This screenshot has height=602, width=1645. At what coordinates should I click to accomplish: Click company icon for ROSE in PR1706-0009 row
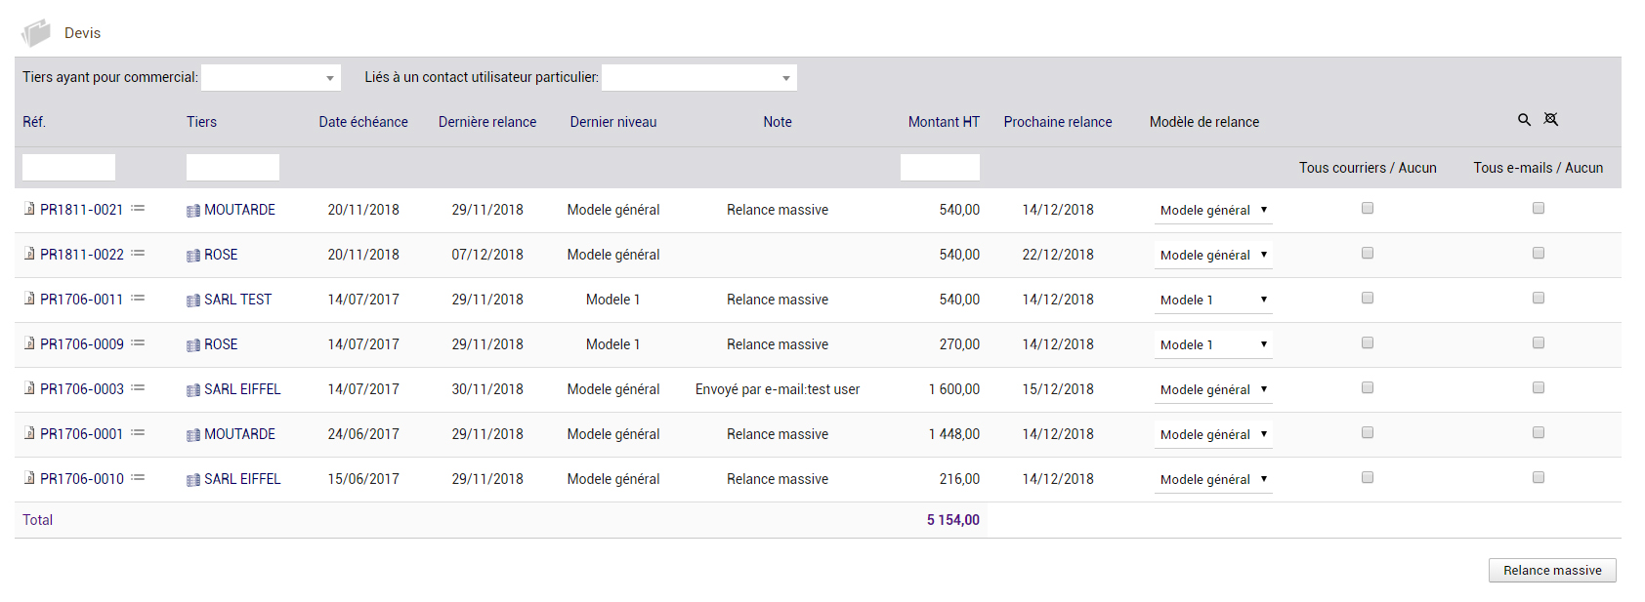click(193, 345)
